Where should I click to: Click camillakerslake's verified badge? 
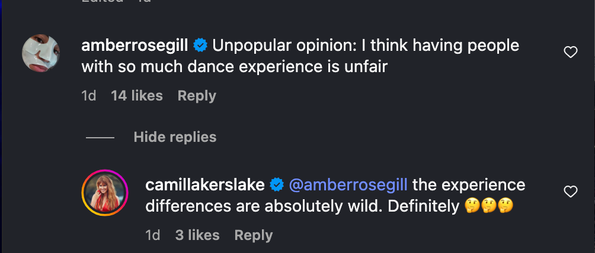(277, 185)
